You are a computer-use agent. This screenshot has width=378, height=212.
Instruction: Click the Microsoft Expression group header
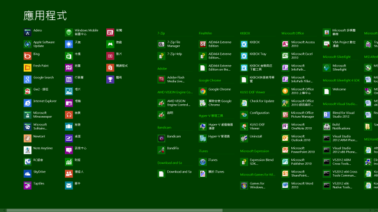tap(255, 151)
